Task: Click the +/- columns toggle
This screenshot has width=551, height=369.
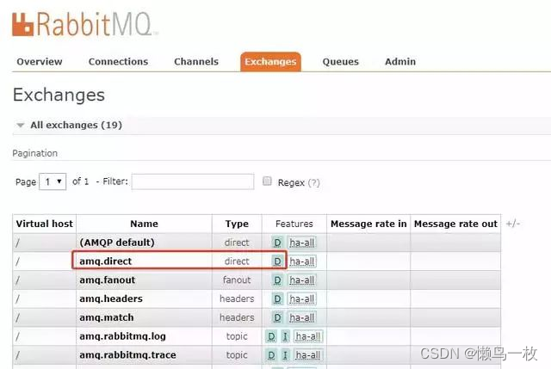Action: tap(513, 224)
